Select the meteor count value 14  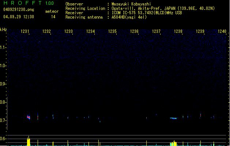53,17
